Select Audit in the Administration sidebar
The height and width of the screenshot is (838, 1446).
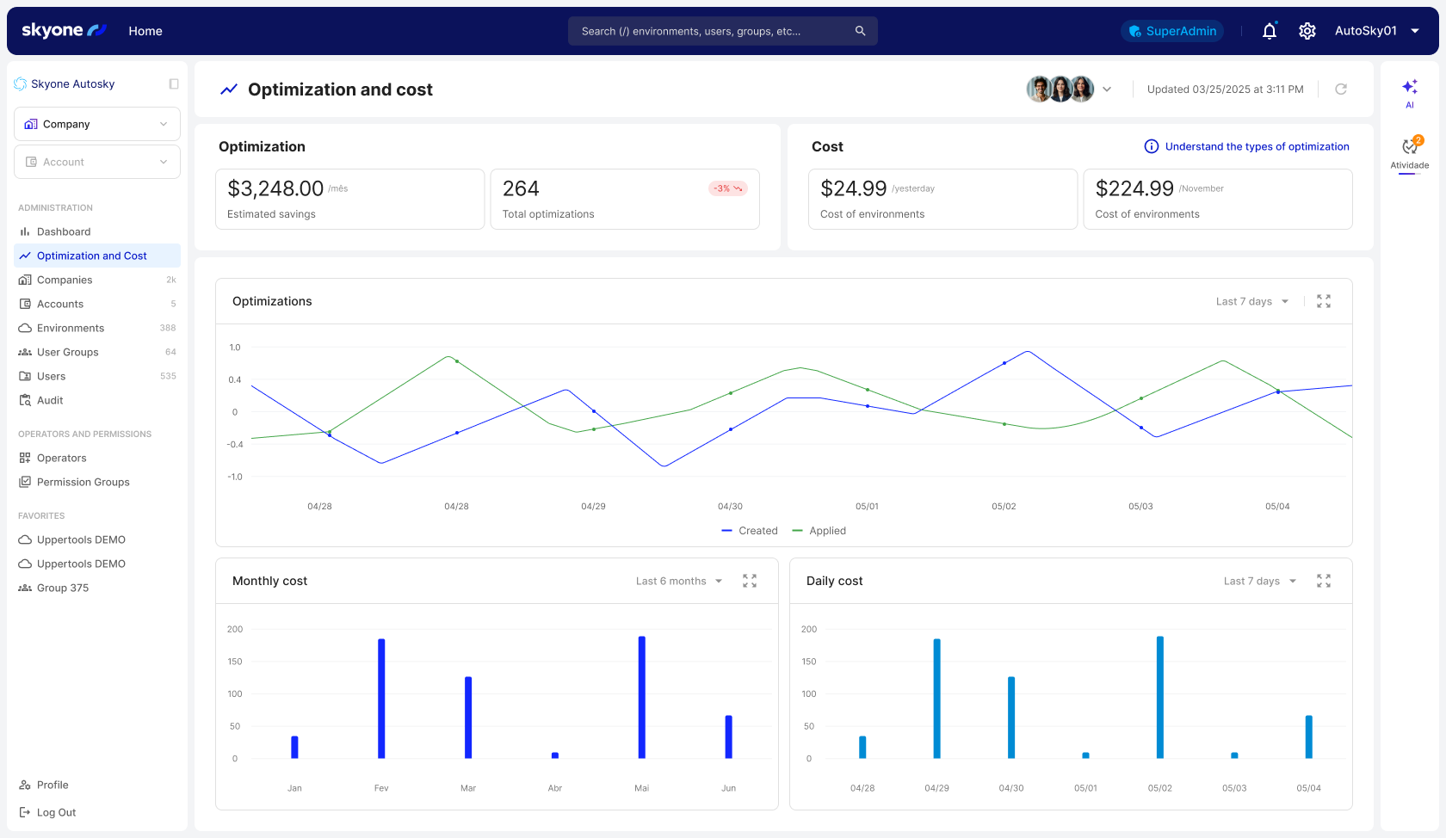[x=48, y=400]
